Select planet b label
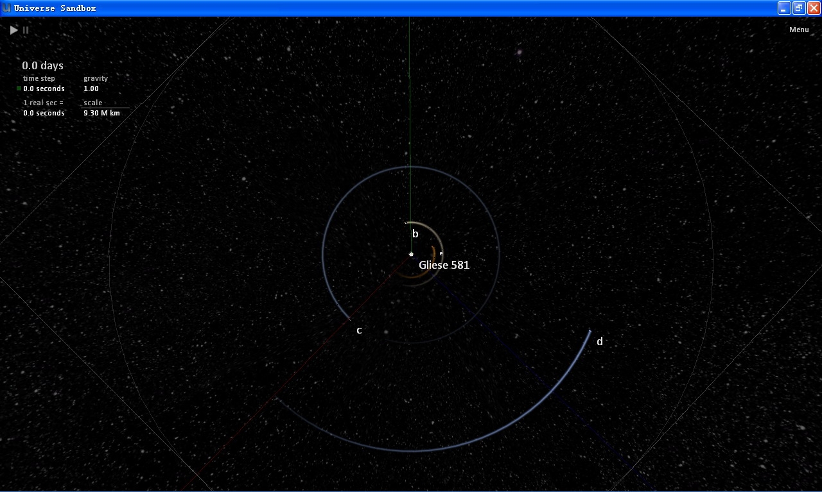822x492 pixels. coord(415,233)
